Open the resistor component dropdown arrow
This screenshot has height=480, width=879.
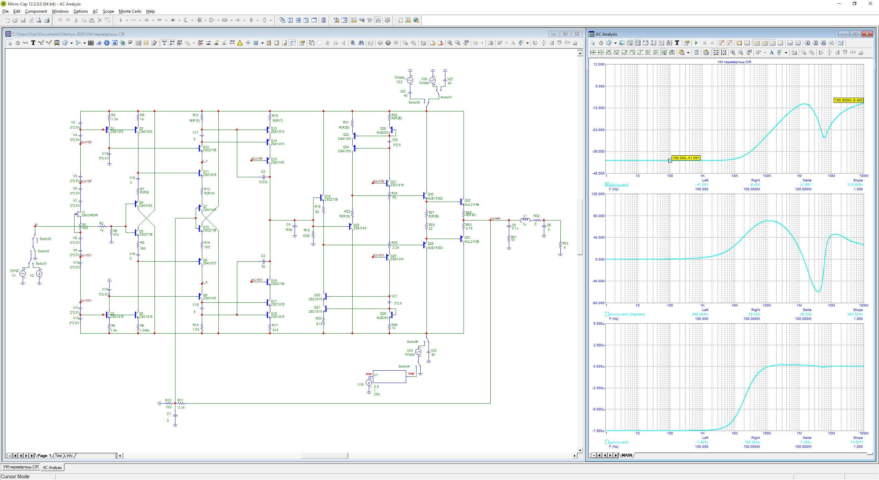[140, 20]
